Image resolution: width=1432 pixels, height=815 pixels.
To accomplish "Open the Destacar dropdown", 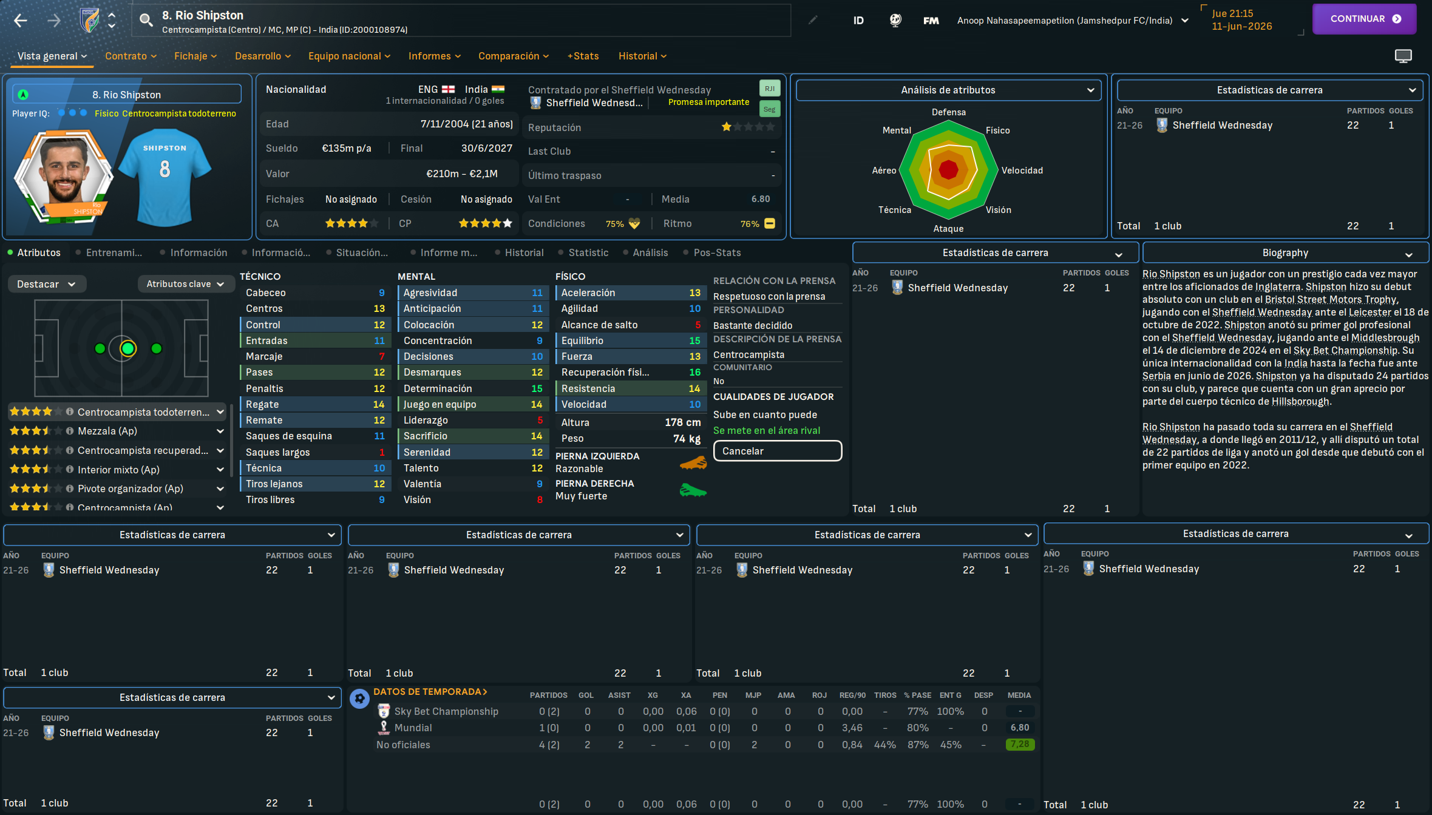I will pos(46,284).
